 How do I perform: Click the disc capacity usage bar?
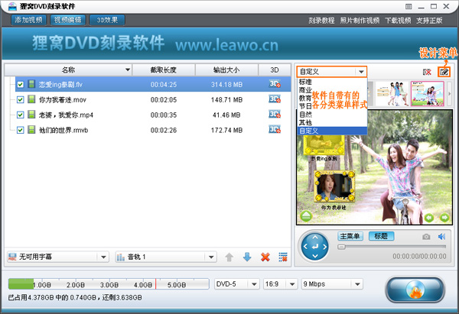109,284
